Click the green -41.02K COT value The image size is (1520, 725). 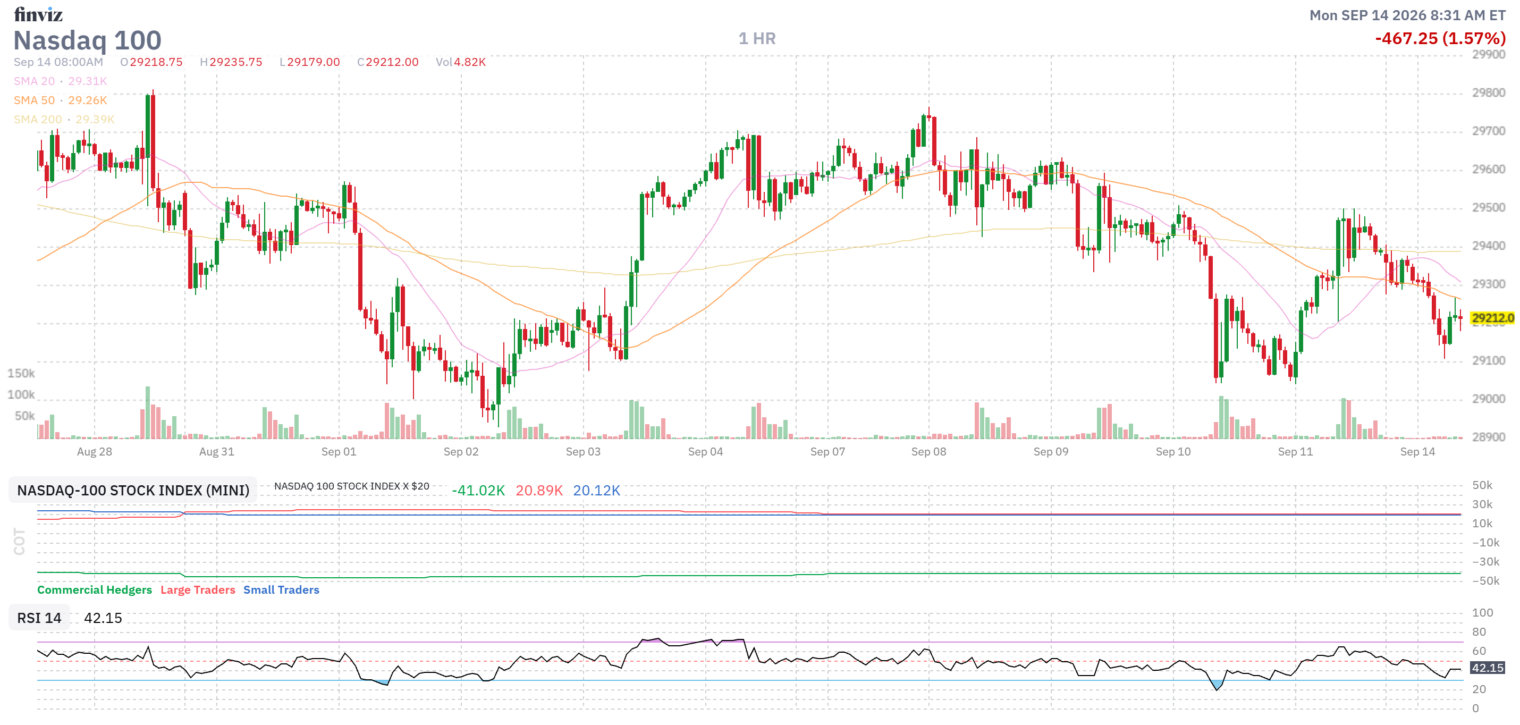[478, 490]
